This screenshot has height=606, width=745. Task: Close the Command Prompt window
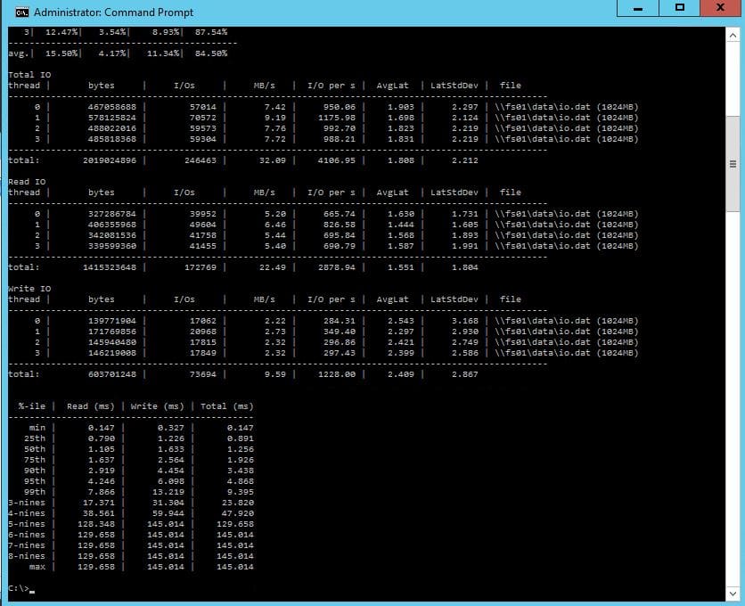tap(720, 8)
